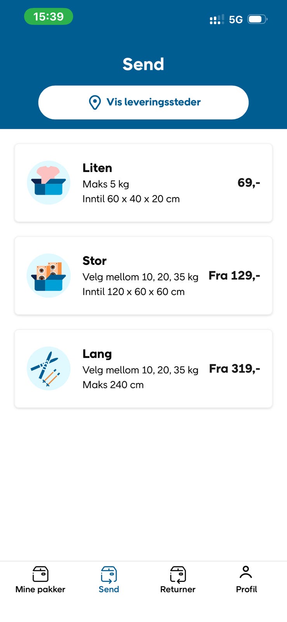Open the Vis leveringssteder button

click(143, 102)
